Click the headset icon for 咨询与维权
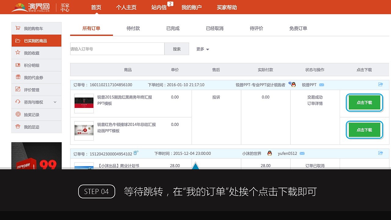This screenshot has width=391, height=220. (18, 102)
